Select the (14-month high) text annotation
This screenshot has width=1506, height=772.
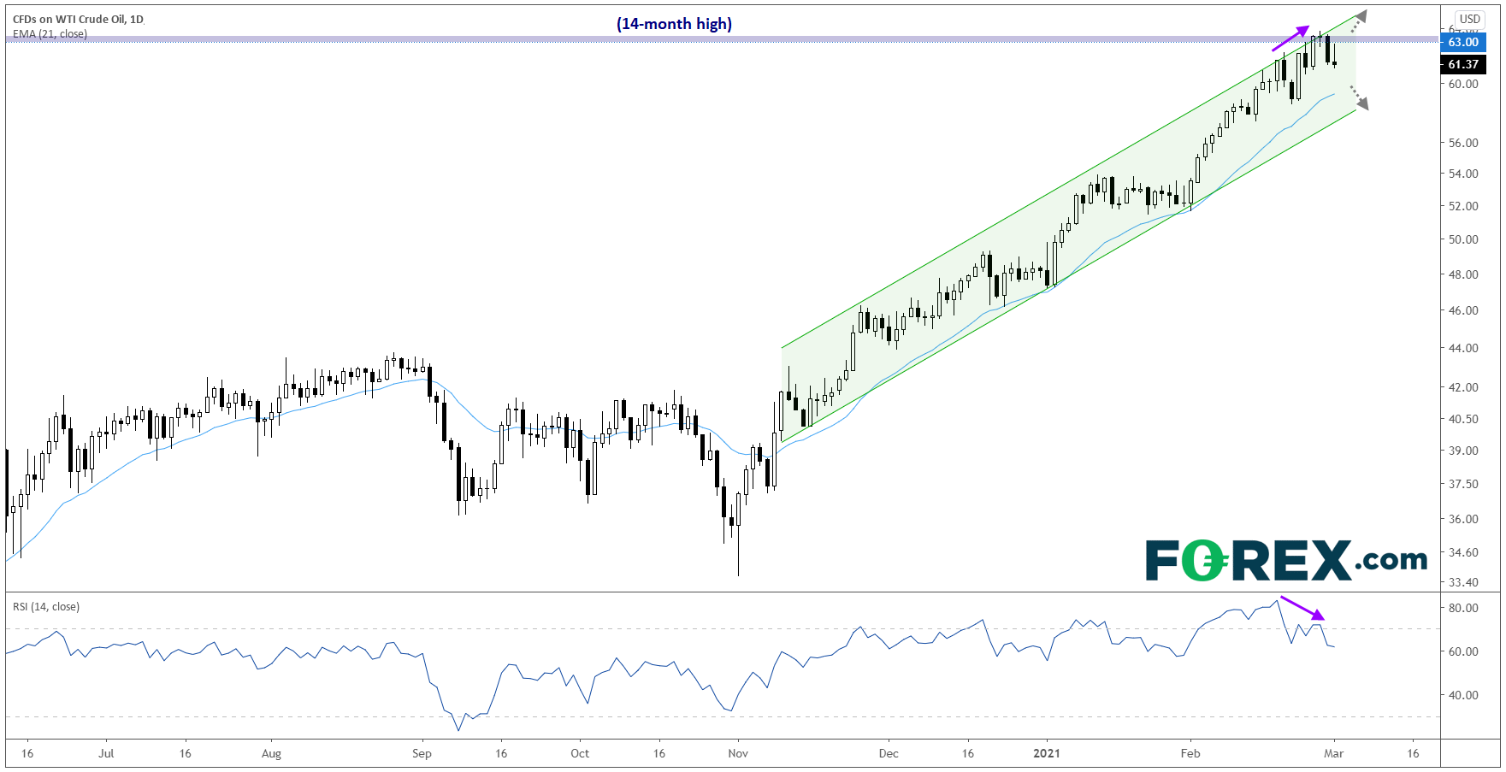[x=674, y=24]
